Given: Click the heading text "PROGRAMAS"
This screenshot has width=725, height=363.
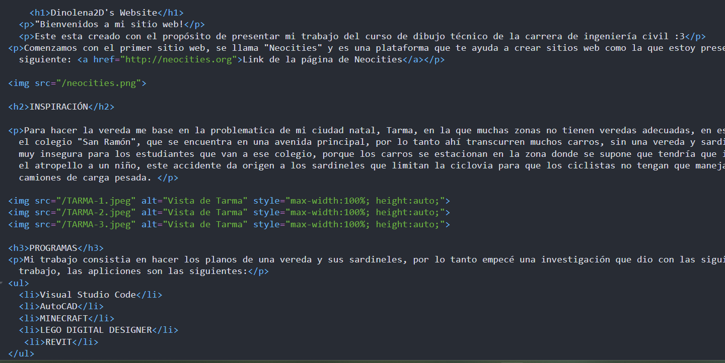Looking at the screenshot, I should [53, 248].
